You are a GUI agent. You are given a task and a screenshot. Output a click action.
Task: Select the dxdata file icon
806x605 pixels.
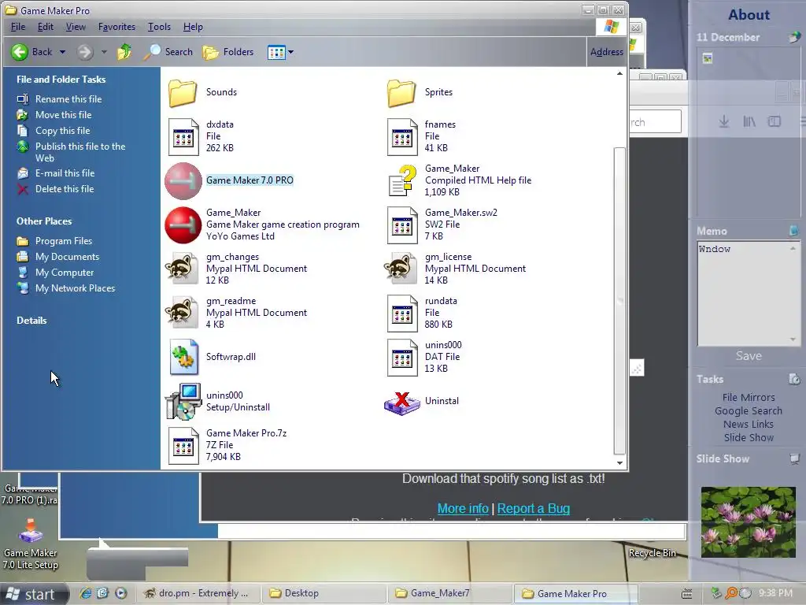183,137
